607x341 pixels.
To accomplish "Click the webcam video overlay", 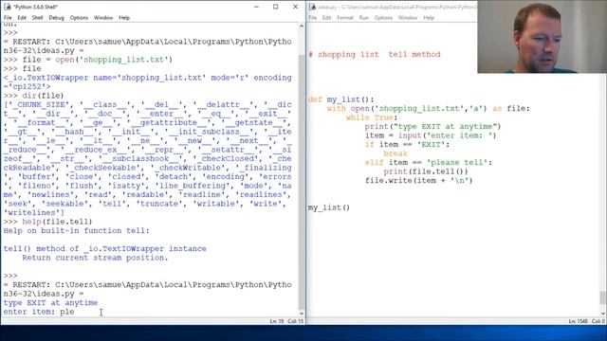I will (x=542, y=37).
